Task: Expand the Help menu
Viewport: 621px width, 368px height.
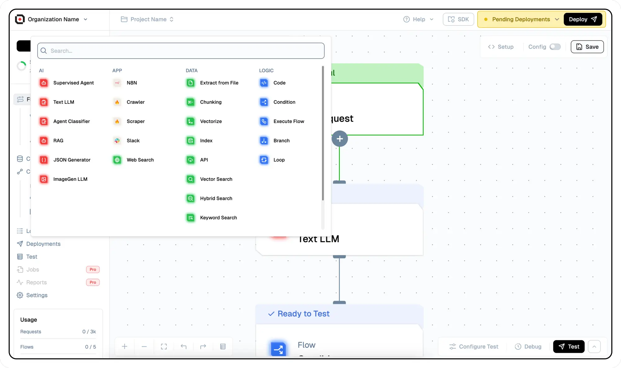Action: (x=418, y=19)
